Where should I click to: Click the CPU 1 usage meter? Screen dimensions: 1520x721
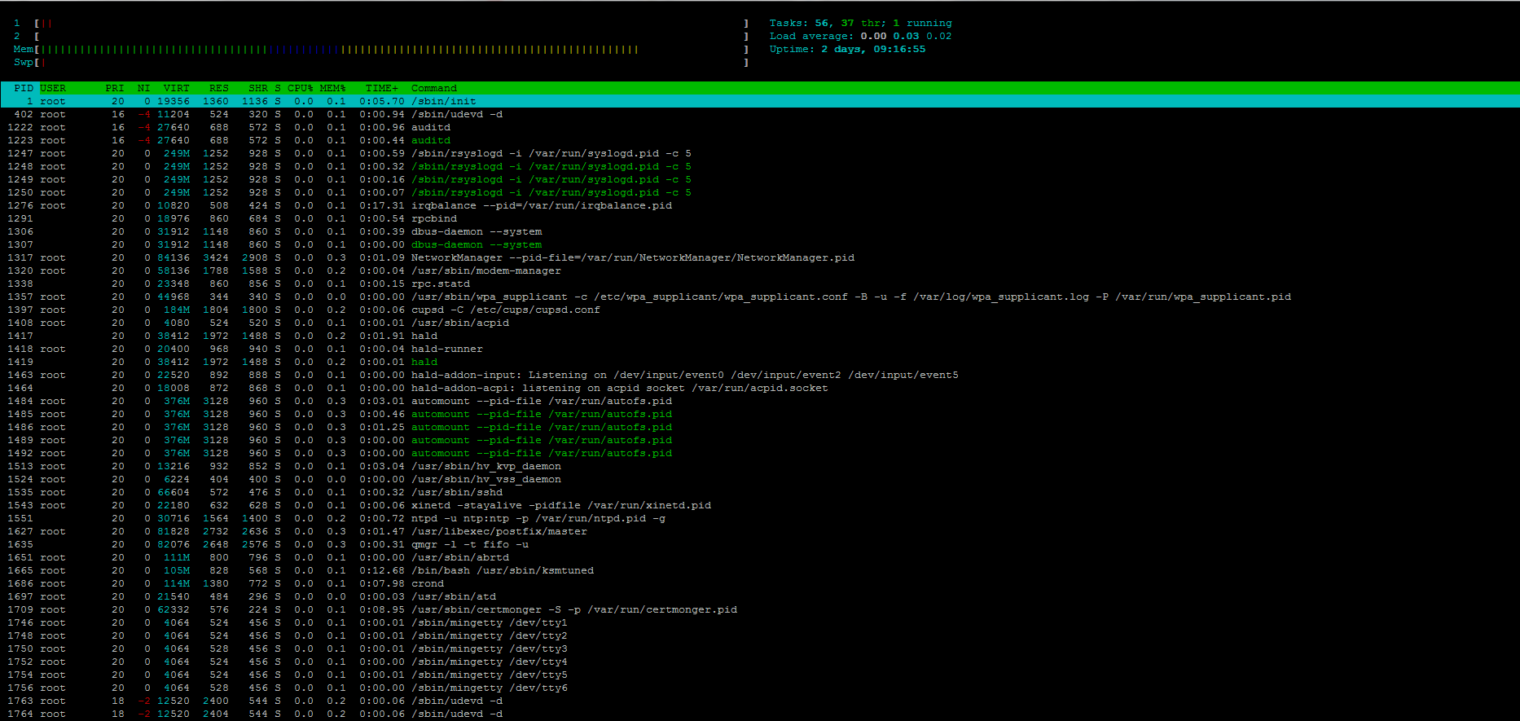tap(381, 23)
